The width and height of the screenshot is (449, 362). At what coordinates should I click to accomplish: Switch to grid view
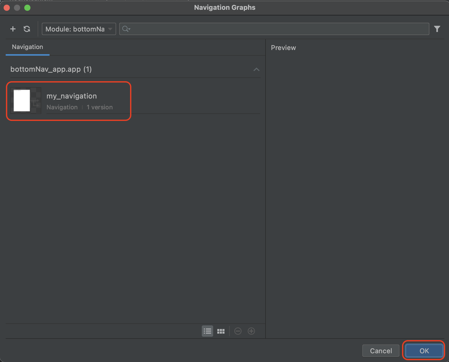tap(221, 331)
